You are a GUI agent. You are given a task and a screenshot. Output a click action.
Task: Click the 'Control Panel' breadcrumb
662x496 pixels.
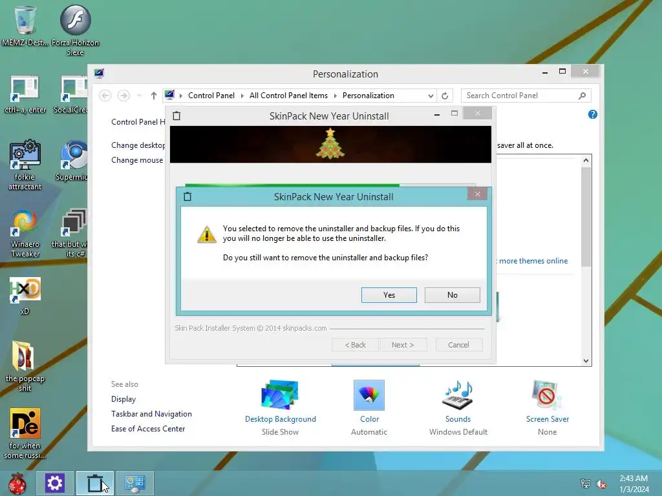[x=211, y=96]
